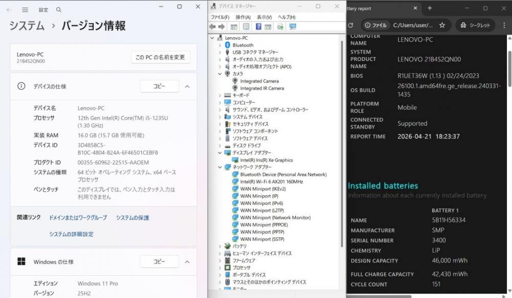Expand the ディスク ドライブ category
Viewport: 512px width, 298px height.
pos(220,146)
